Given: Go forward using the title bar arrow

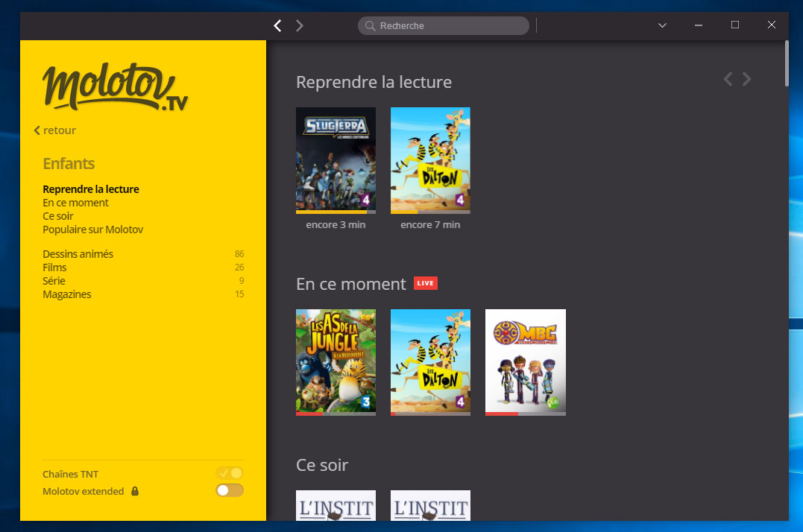Looking at the screenshot, I should coord(300,26).
